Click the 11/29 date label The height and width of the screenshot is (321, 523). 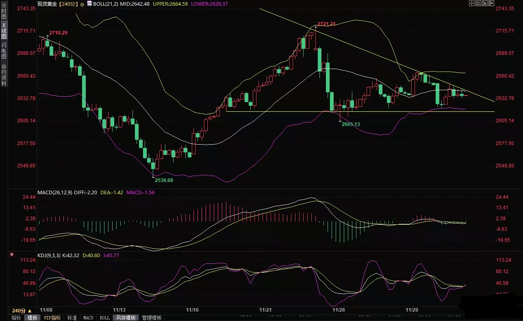412,310
